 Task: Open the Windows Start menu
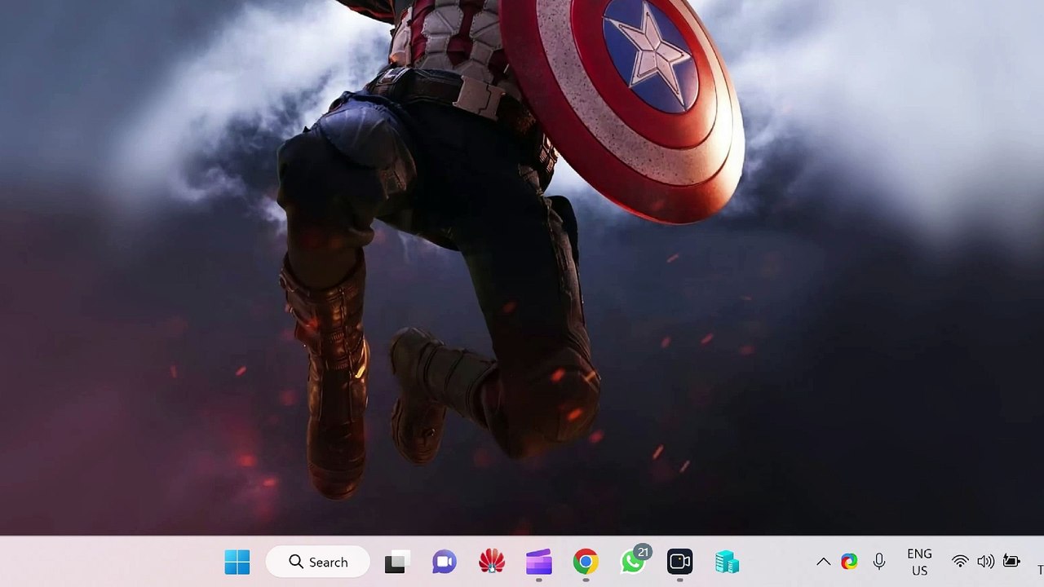[x=237, y=562]
